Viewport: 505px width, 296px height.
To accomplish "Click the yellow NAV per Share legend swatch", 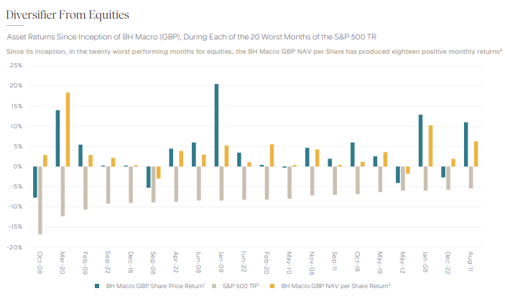I will click(x=274, y=286).
